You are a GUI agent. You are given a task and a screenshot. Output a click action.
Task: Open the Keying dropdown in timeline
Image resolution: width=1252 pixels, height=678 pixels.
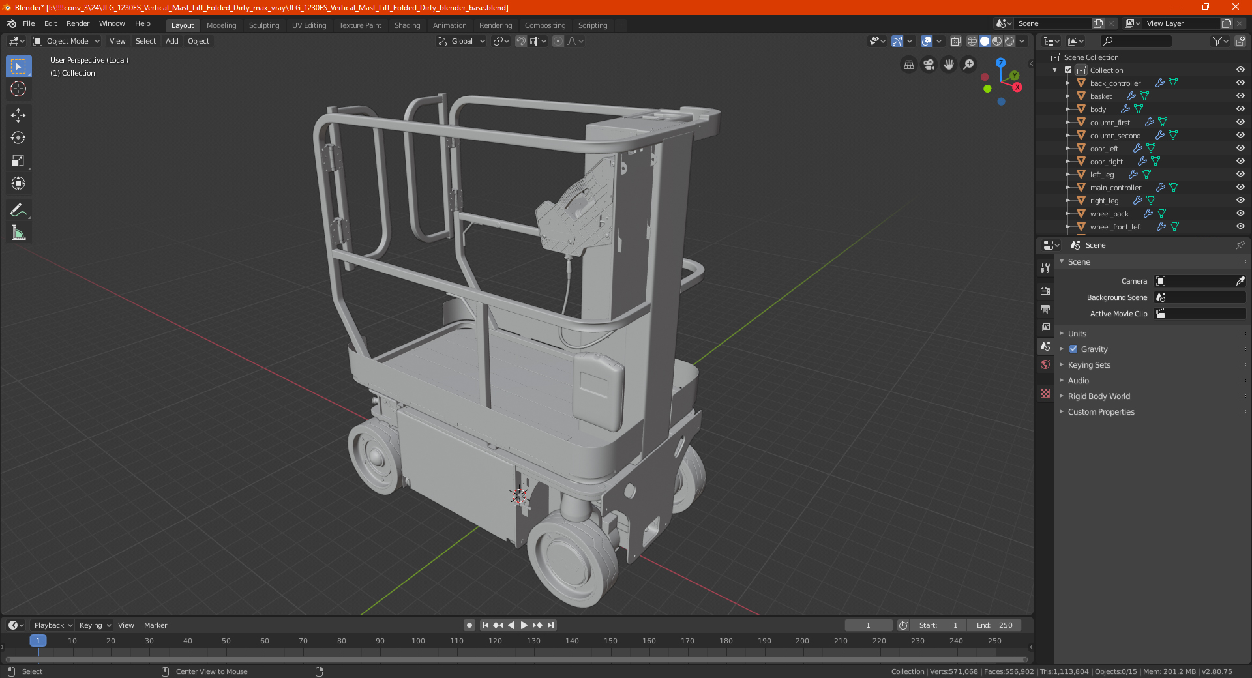(x=95, y=625)
